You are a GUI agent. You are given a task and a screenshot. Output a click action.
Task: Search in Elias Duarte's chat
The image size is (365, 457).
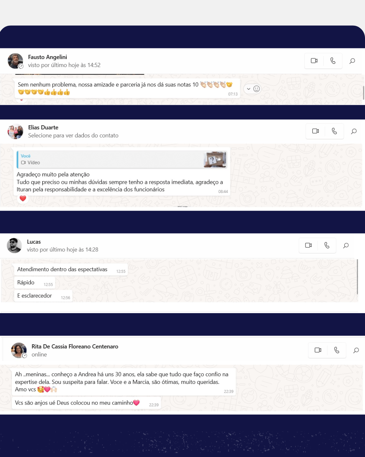coord(354,131)
